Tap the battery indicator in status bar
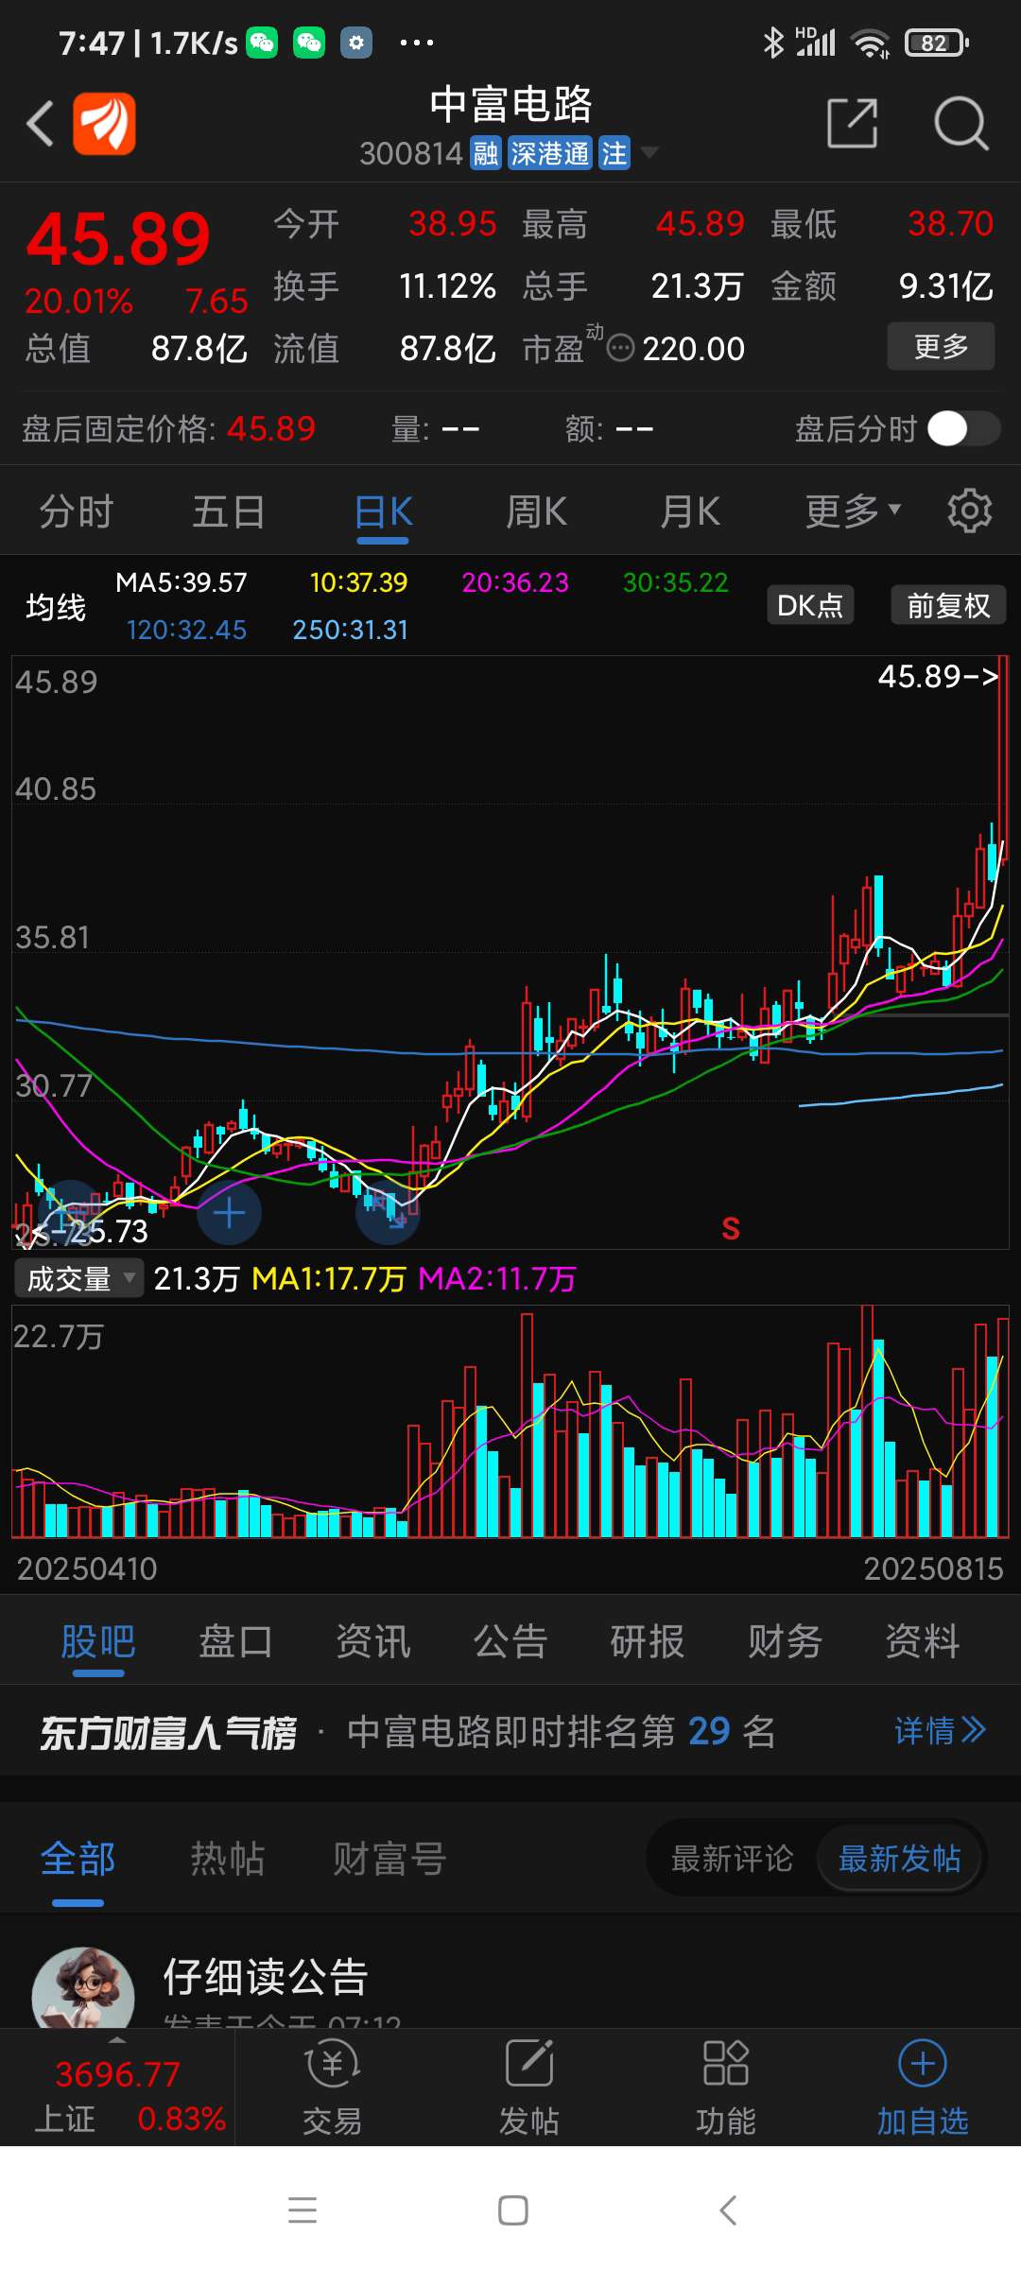The width and height of the screenshot is (1021, 2269). click(937, 43)
